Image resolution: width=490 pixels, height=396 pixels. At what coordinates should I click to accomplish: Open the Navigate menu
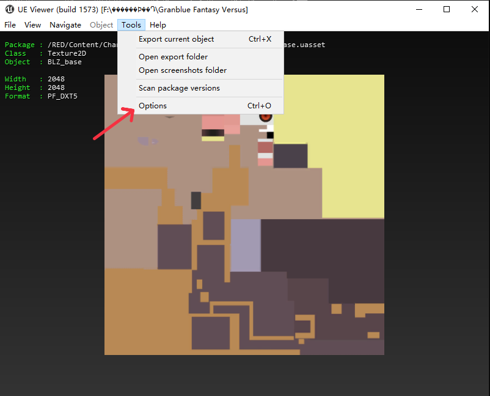pos(65,24)
